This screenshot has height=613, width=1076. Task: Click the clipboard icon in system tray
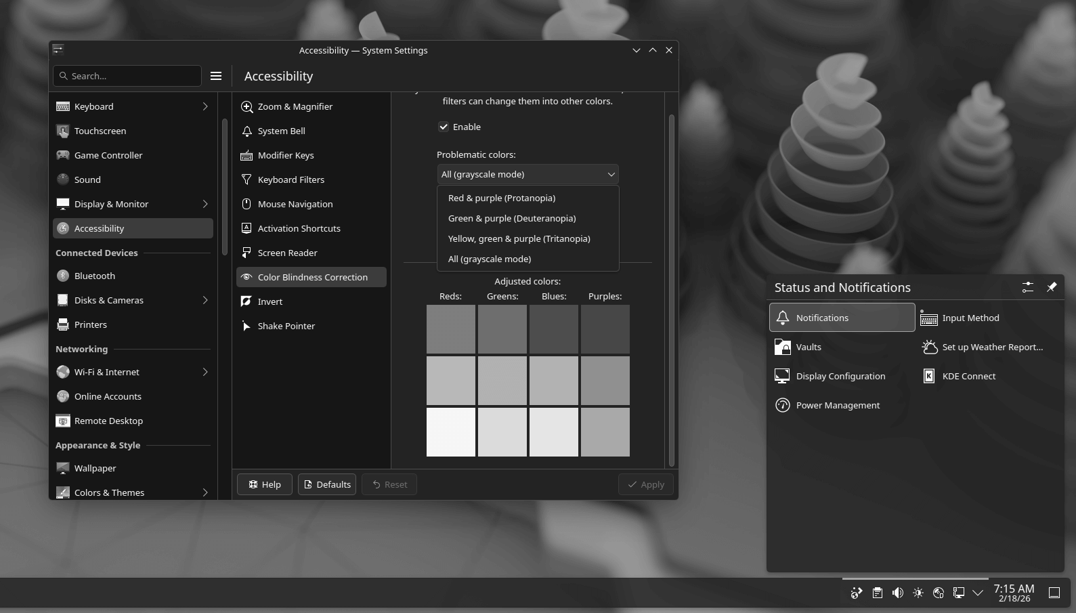point(878,593)
